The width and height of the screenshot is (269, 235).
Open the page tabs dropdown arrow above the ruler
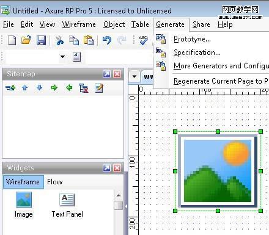point(134,76)
